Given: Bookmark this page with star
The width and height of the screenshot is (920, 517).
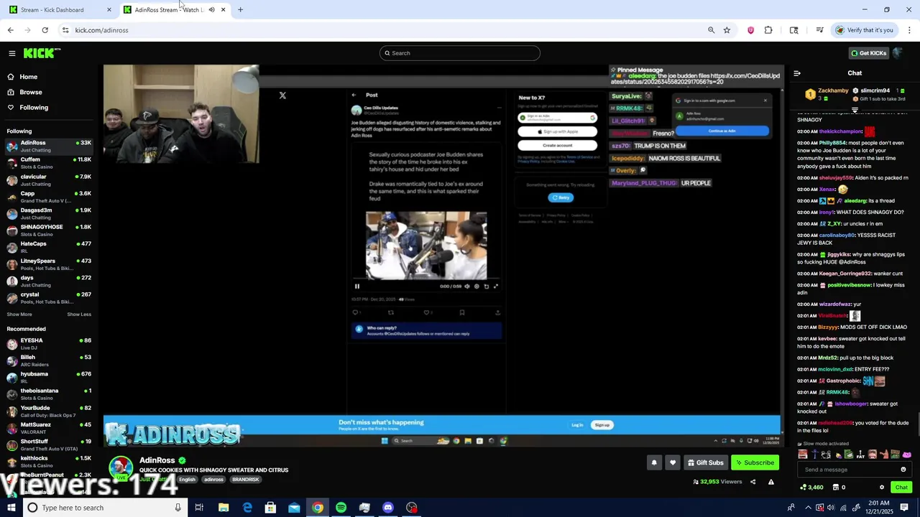Looking at the screenshot, I should click(x=727, y=30).
